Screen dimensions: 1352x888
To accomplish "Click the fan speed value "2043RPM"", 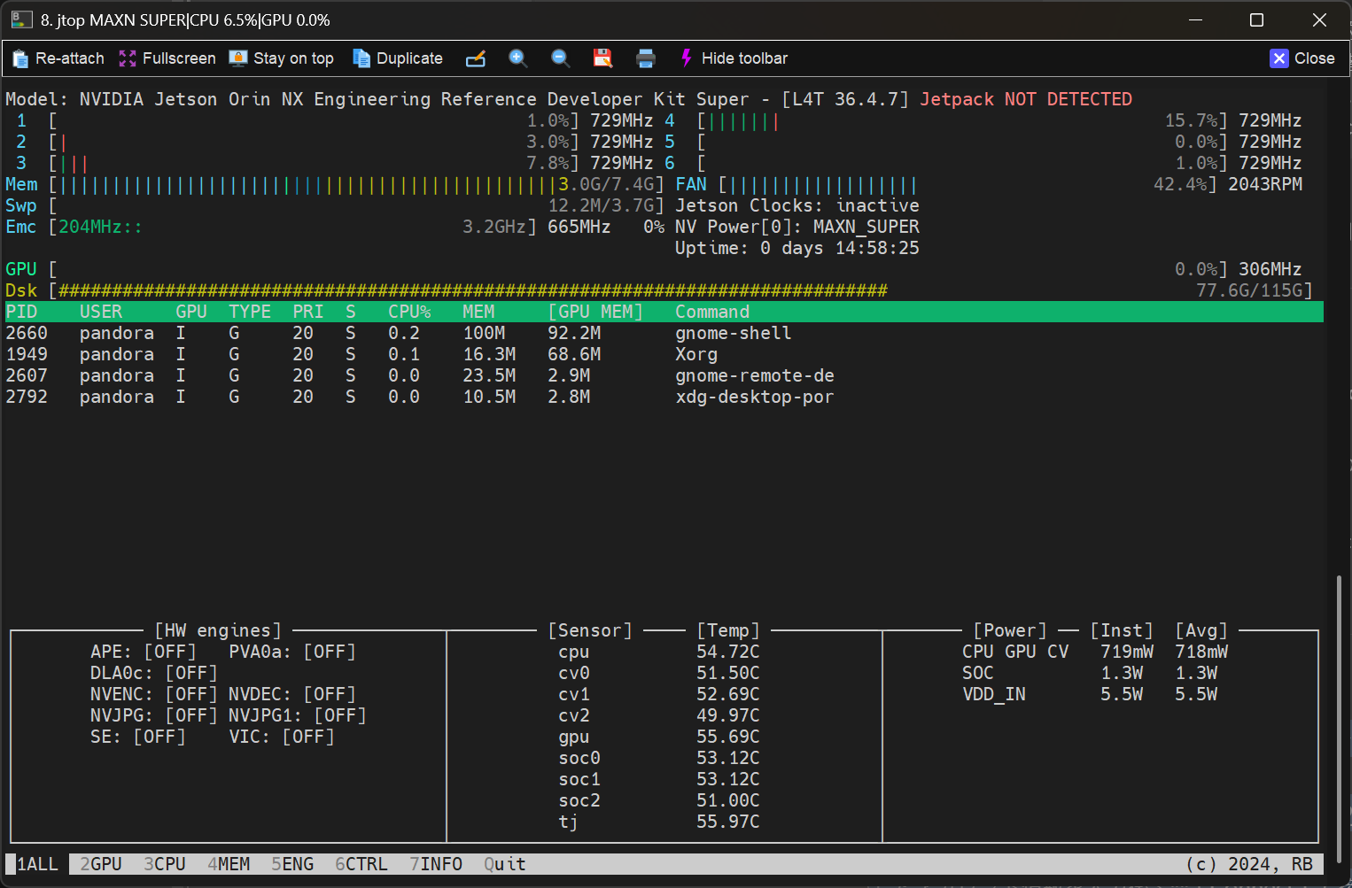I will 1265,184.
